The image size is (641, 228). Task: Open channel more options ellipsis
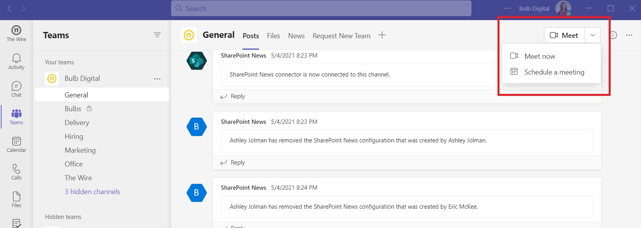(629, 35)
